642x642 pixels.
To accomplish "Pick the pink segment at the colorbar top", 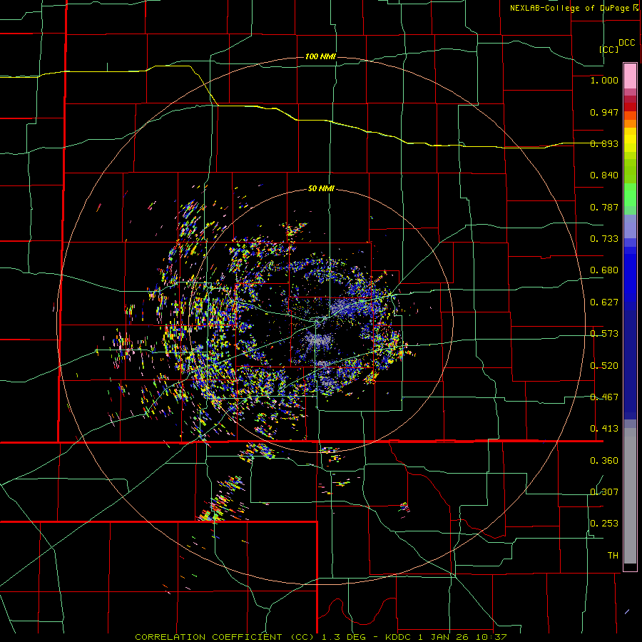I will pos(630,76).
